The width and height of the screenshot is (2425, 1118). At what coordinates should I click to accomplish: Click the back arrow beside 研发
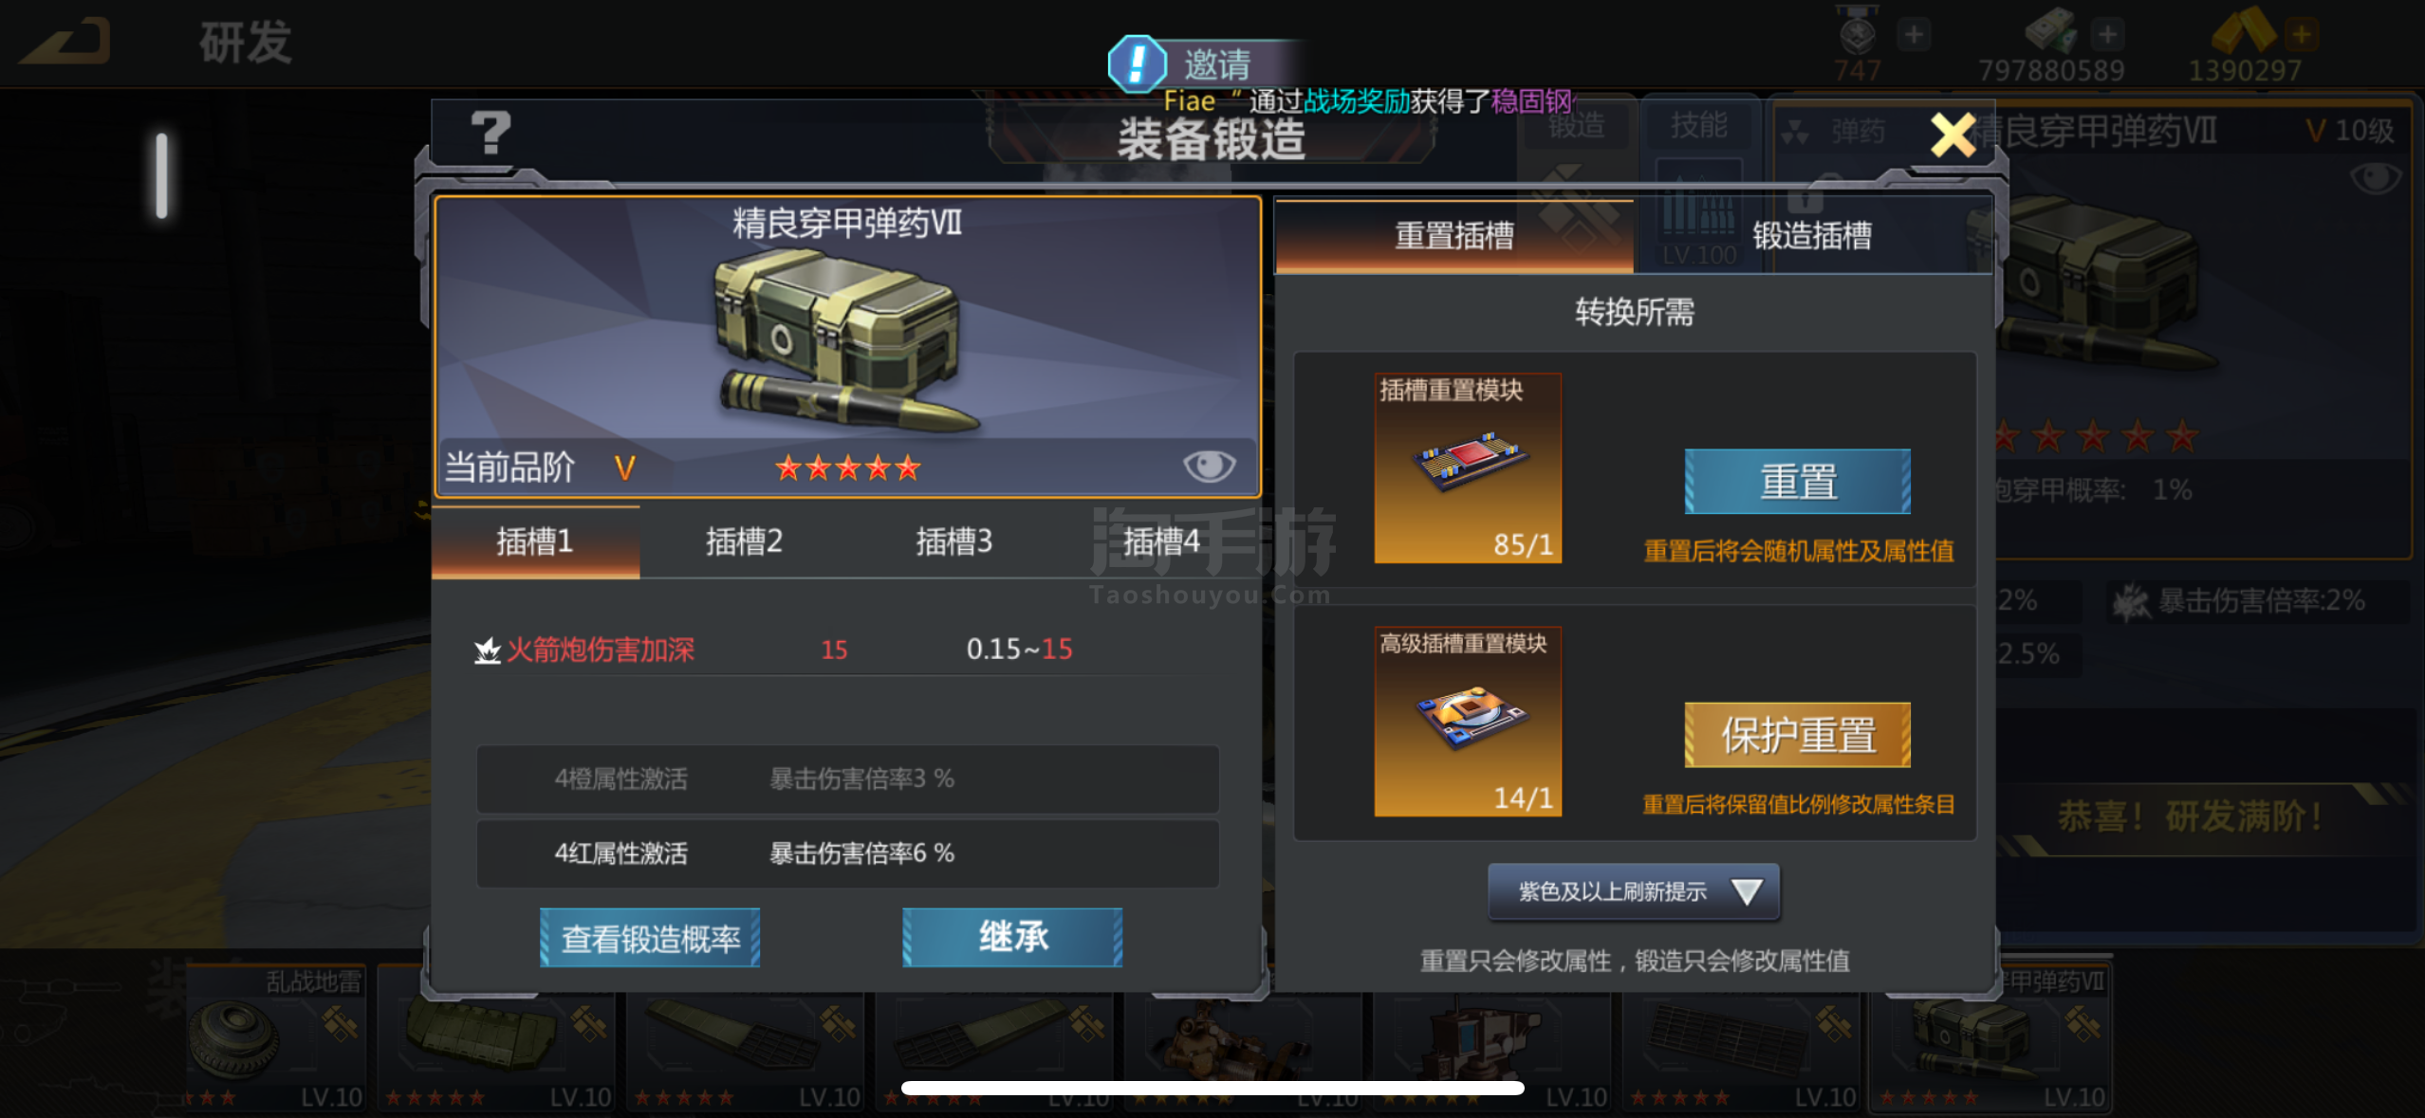click(x=66, y=42)
